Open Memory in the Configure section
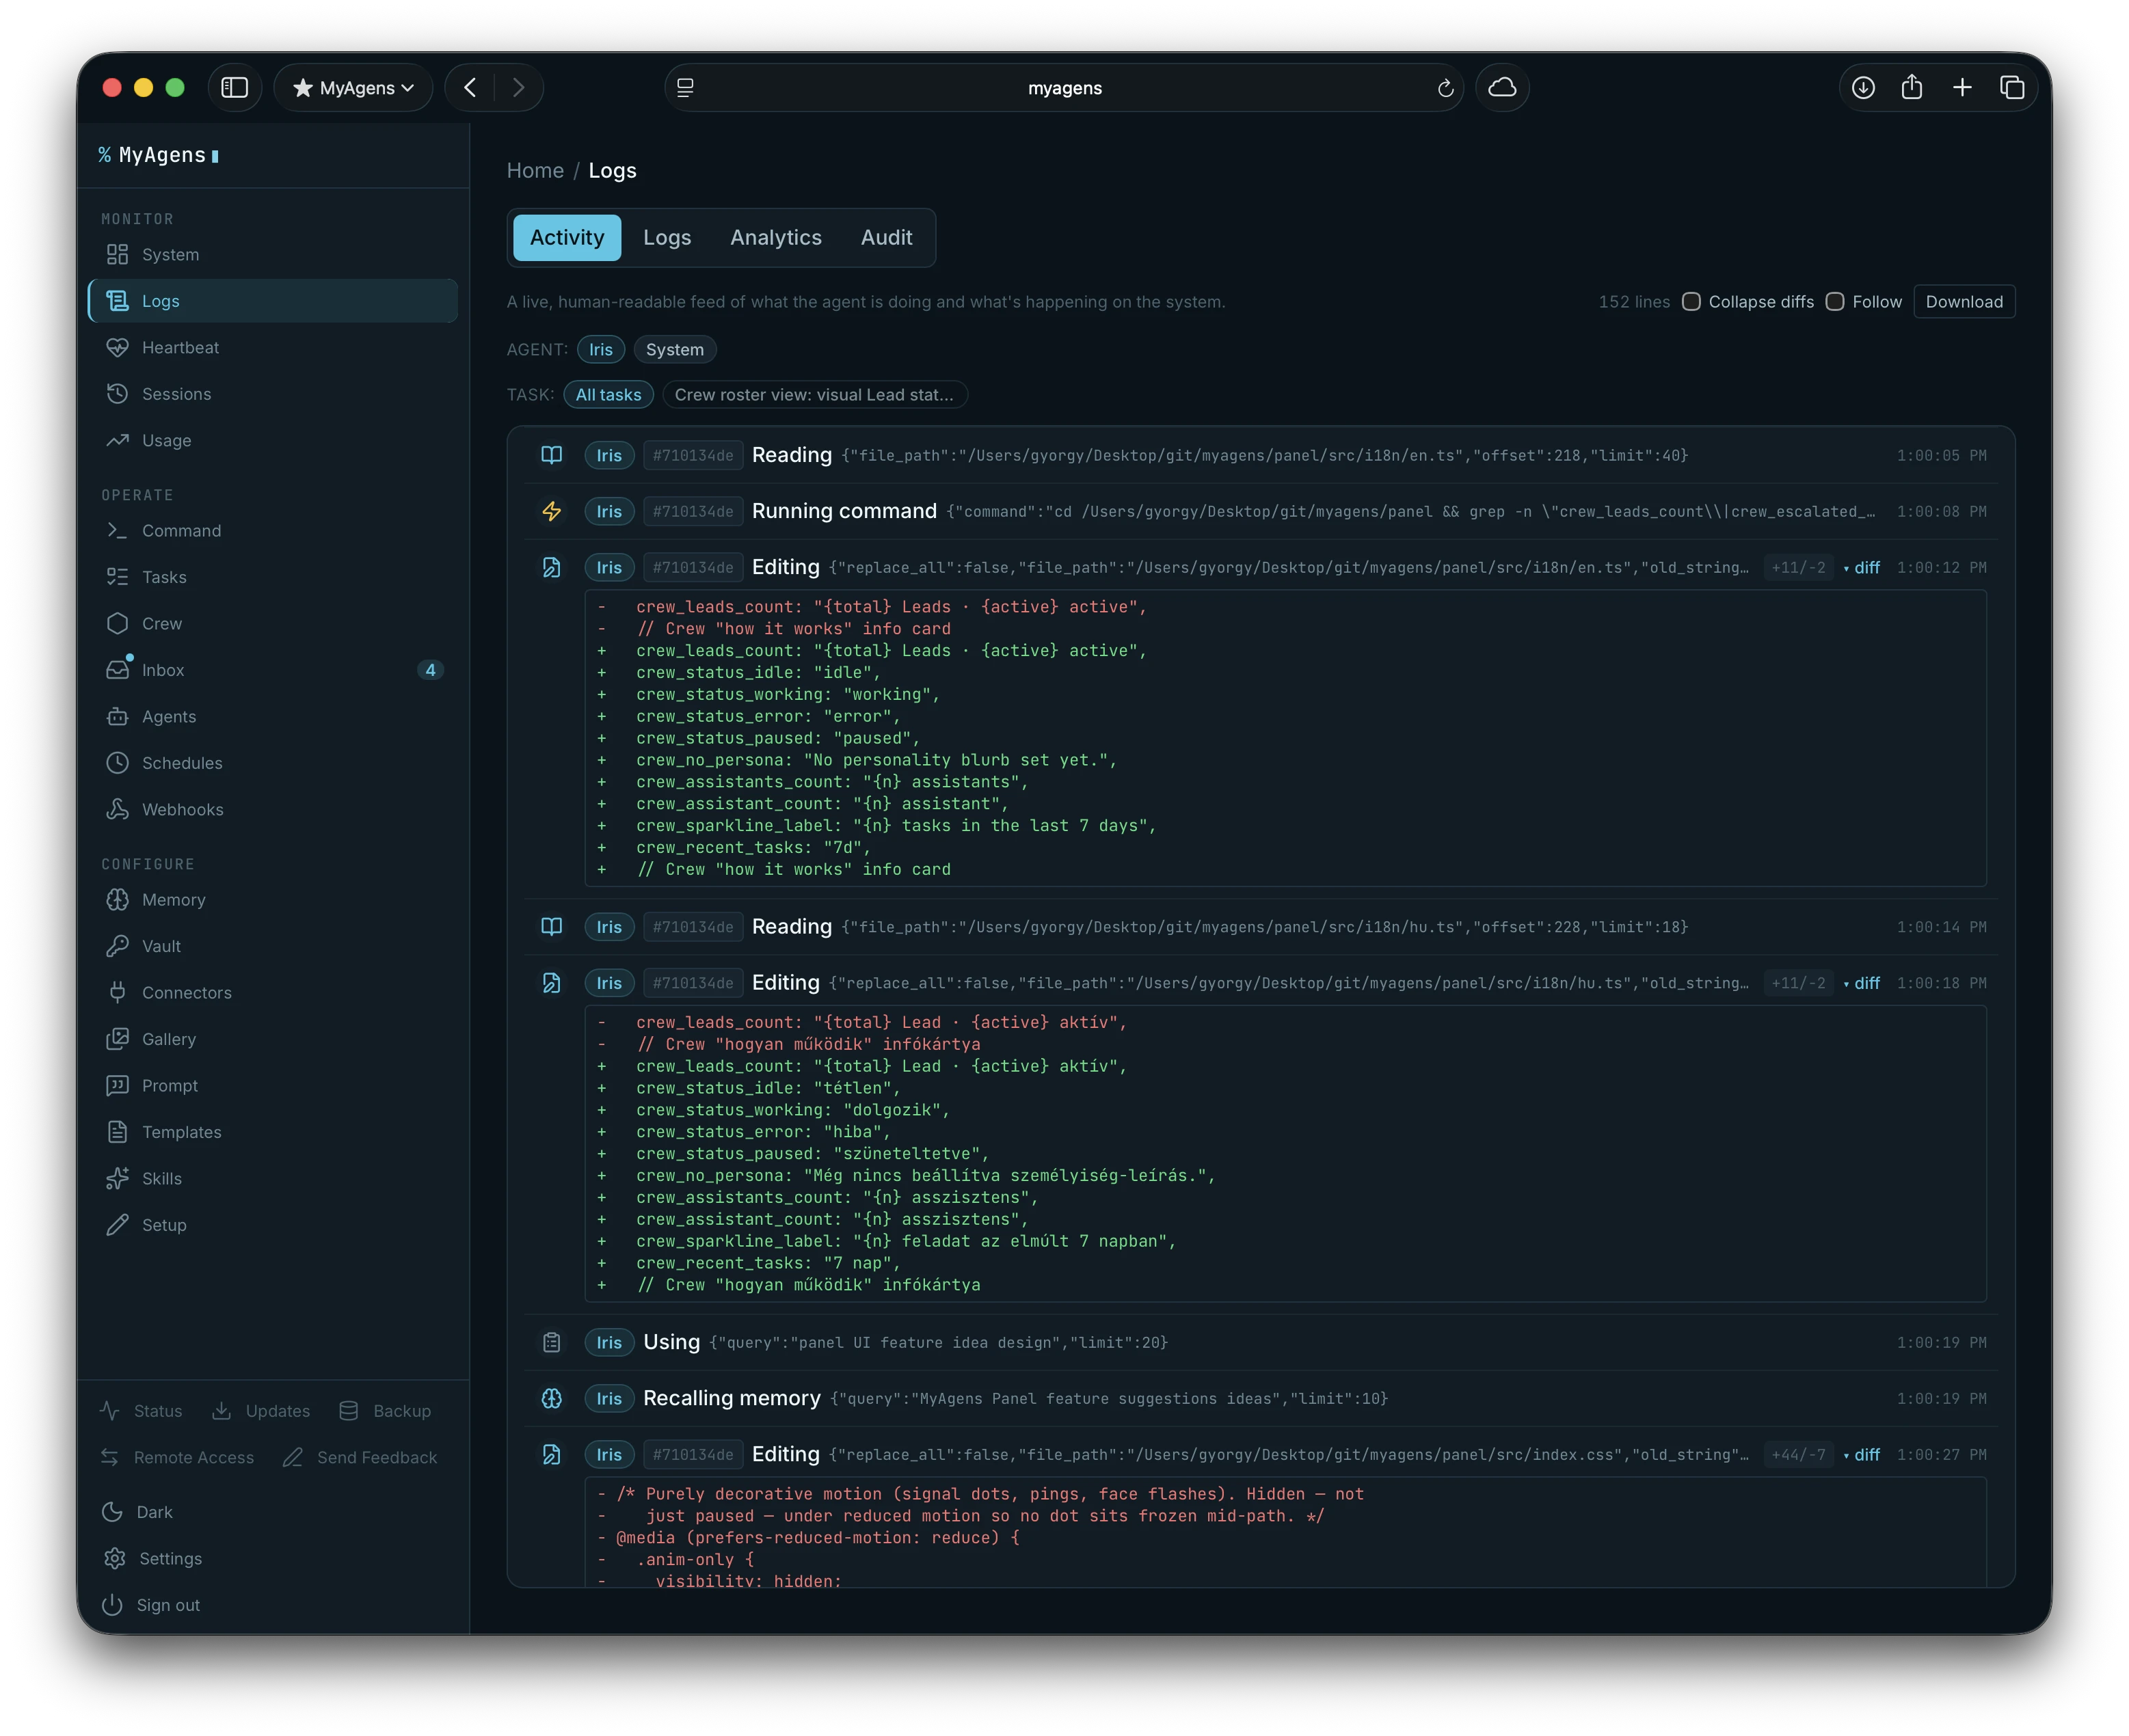Viewport: 2129px width, 1736px height. 272,900
